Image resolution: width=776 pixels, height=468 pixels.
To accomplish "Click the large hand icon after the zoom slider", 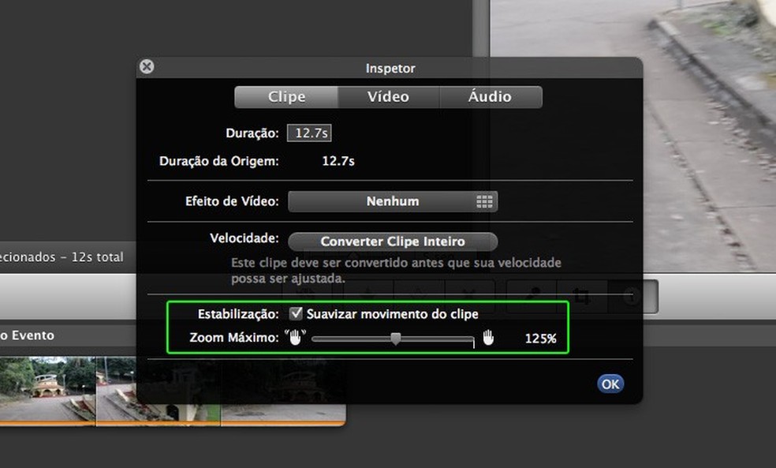I will click(489, 338).
